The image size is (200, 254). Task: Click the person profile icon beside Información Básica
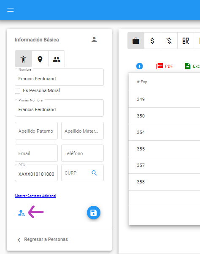94,40
